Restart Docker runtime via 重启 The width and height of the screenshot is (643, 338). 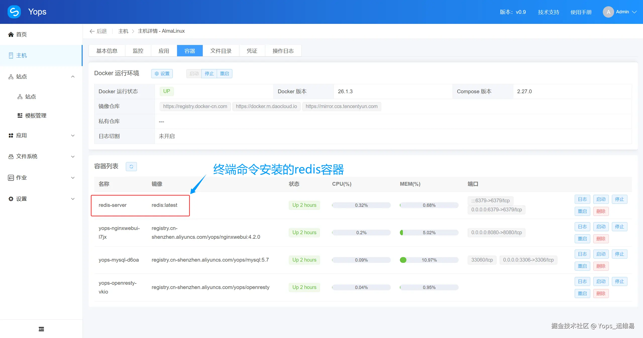coord(224,74)
